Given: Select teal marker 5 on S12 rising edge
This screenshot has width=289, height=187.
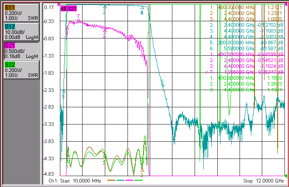Looking at the screenshot, I should click(x=64, y=91).
